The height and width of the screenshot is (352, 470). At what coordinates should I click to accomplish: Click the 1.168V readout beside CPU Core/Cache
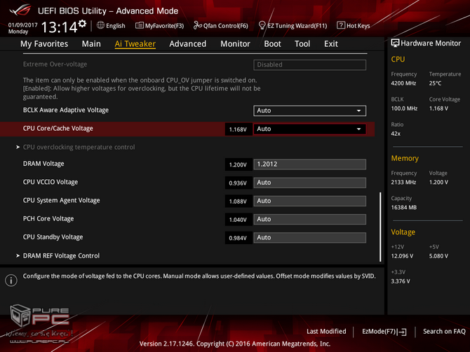click(x=238, y=129)
